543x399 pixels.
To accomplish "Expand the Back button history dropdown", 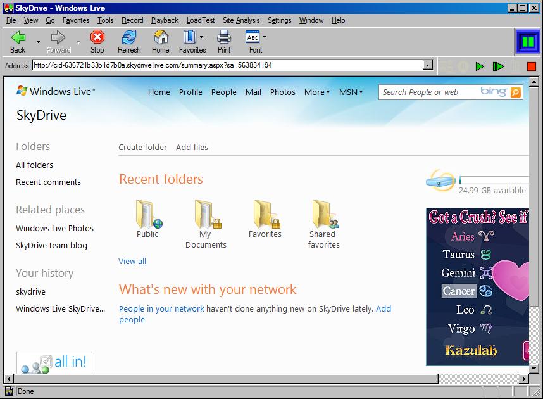I will click(38, 42).
